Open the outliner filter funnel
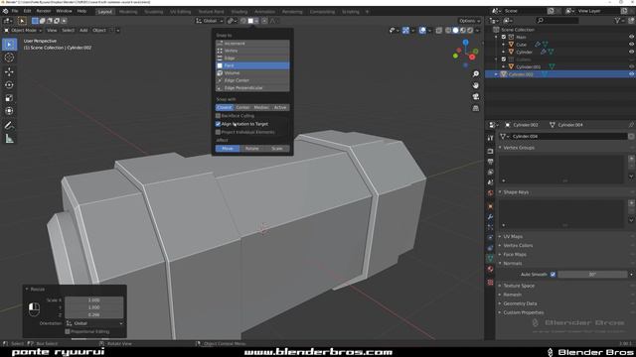 [x=617, y=20]
